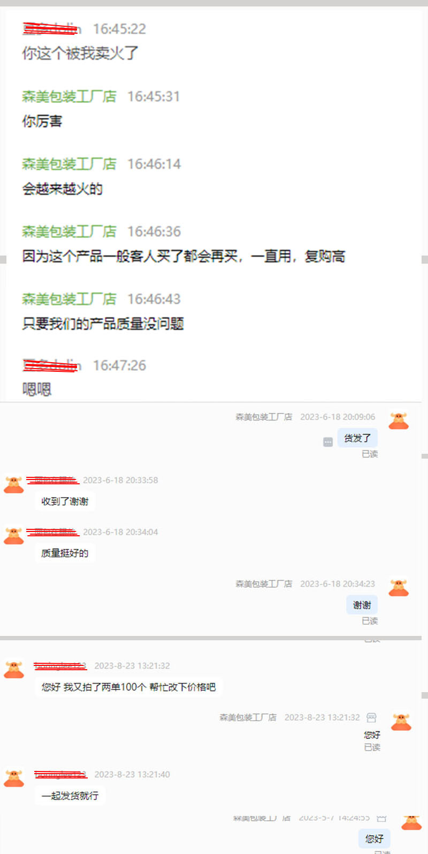Click seller avatar next to '货发了' message
Viewport: 428px width, 854px height.
(x=399, y=421)
